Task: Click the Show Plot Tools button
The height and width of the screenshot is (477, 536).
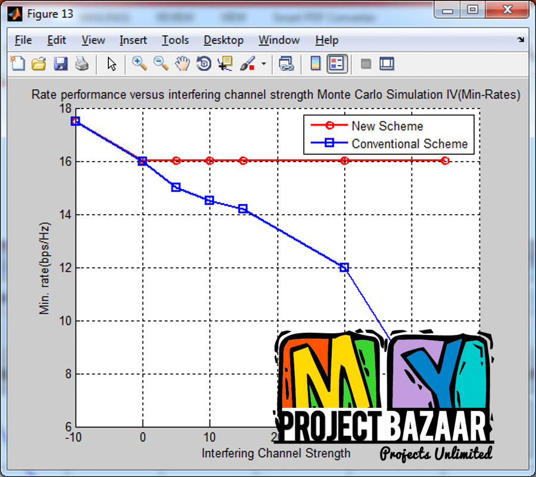Action: pos(387,64)
